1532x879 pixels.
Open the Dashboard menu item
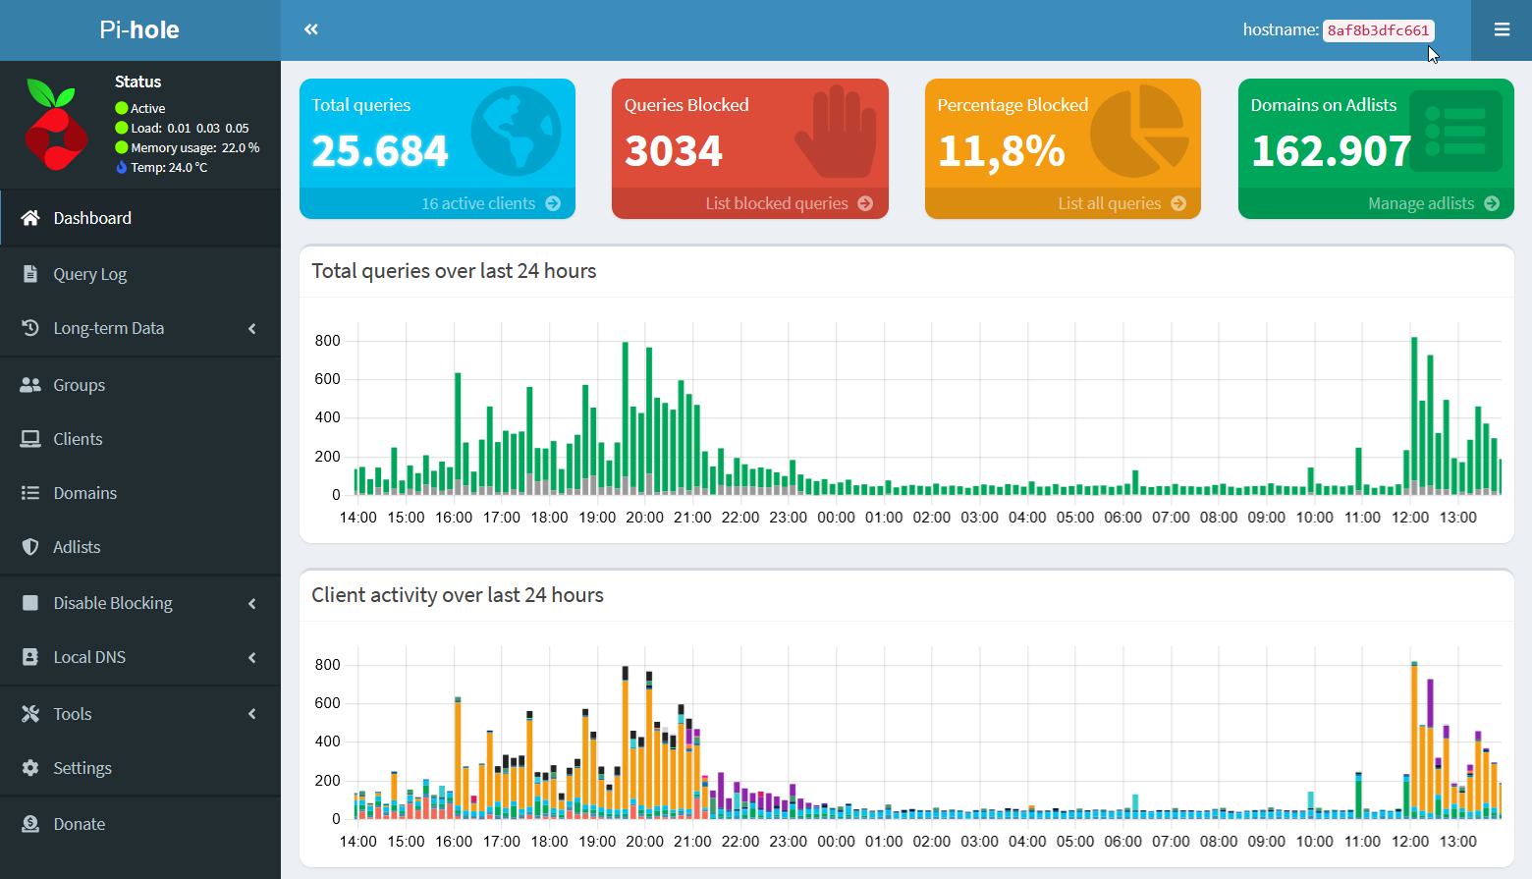140,218
